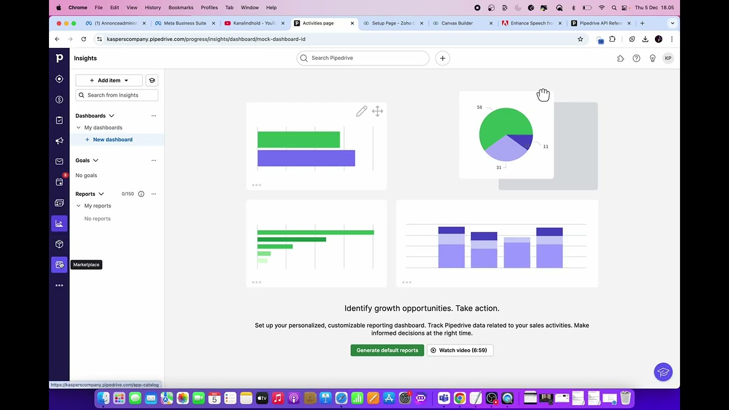Open Finder from the Dock

click(x=103, y=398)
